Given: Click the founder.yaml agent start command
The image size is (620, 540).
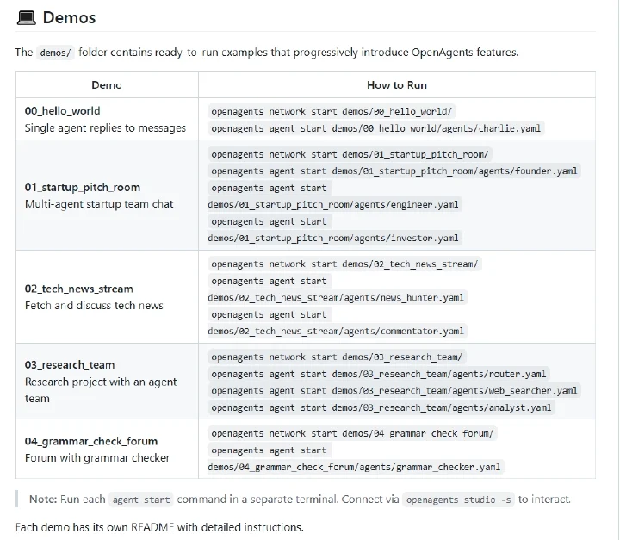Looking at the screenshot, I should (394, 171).
